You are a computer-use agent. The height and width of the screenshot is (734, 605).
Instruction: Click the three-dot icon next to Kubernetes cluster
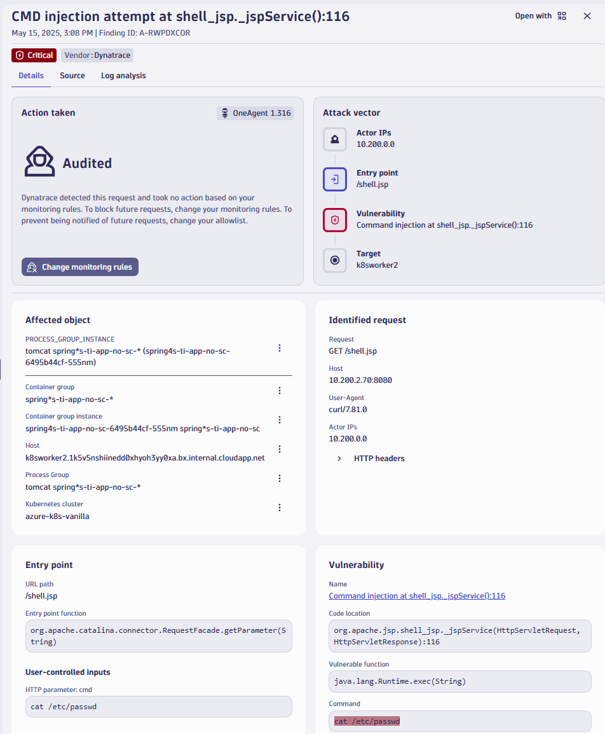(280, 508)
